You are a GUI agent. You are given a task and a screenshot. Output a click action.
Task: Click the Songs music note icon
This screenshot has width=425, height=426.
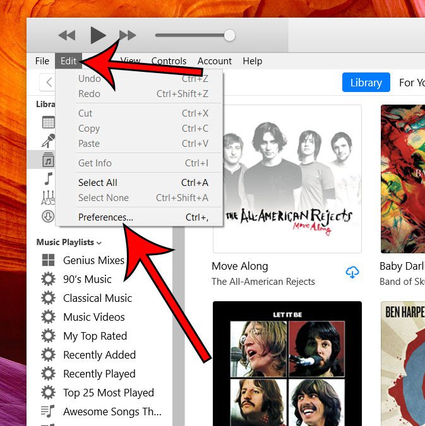[49, 179]
